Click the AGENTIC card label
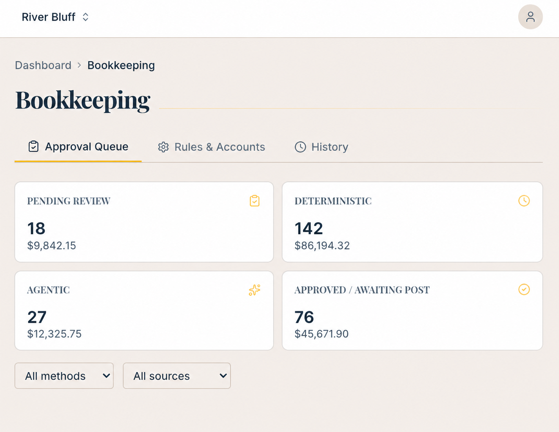 tap(48, 290)
